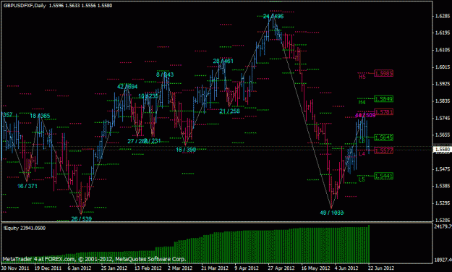This screenshot has height=272, width=452.
Task: Click 1.5475 on the price axis
Action: [443, 169]
